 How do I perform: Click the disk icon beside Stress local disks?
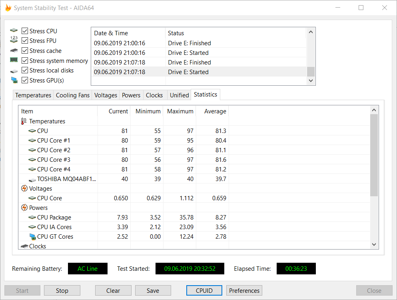14,71
